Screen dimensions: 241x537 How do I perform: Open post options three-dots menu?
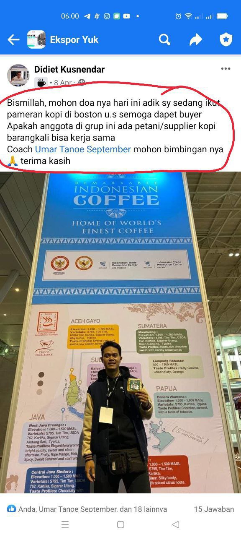click(x=226, y=69)
